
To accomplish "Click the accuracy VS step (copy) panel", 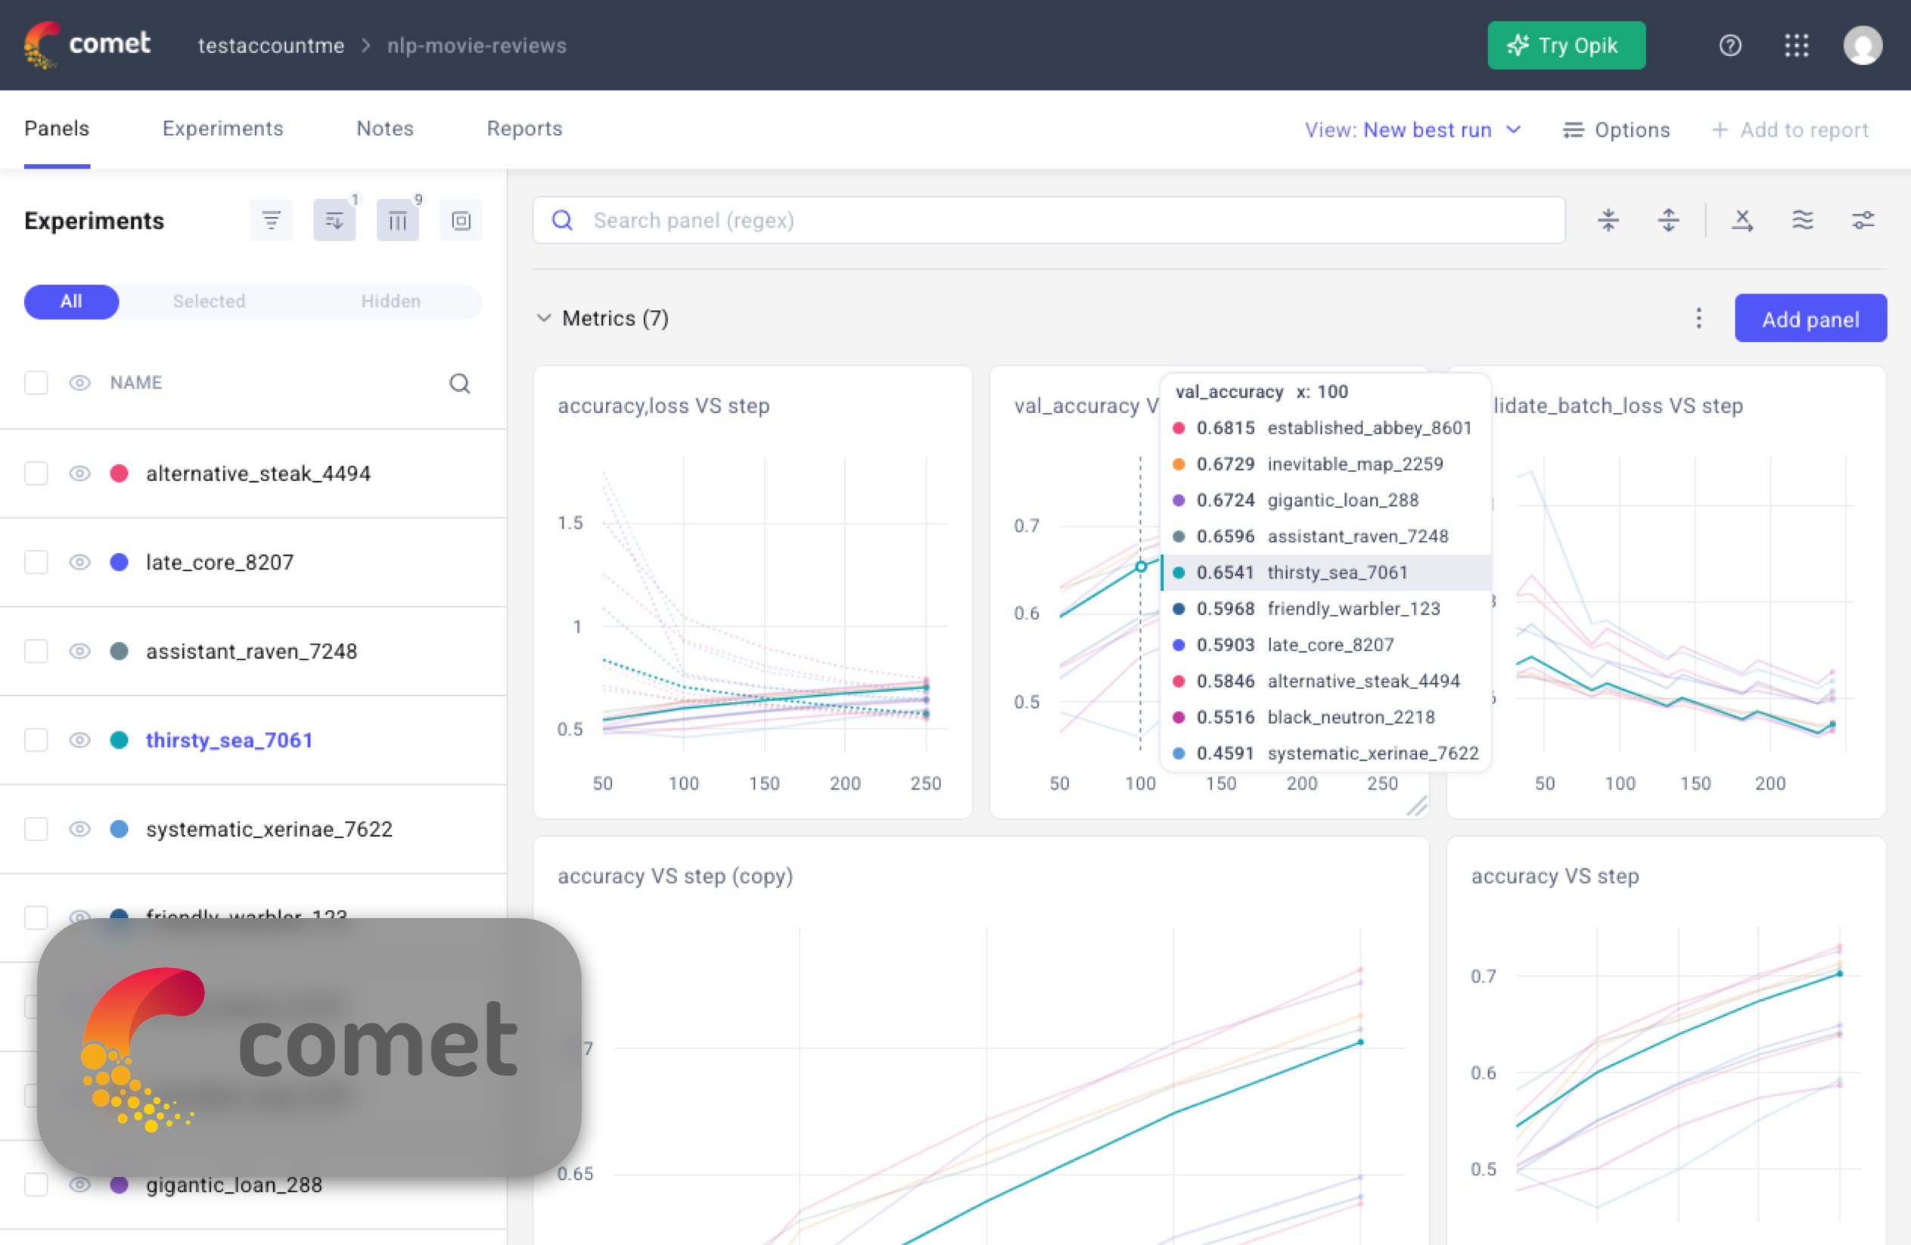I will click(980, 1040).
